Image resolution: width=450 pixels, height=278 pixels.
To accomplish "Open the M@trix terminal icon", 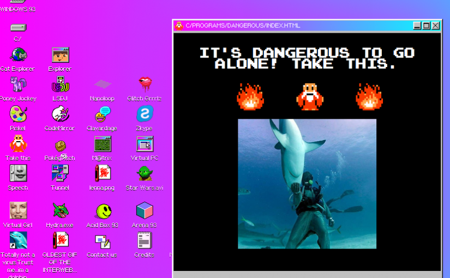I will pyautogui.click(x=103, y=144).
